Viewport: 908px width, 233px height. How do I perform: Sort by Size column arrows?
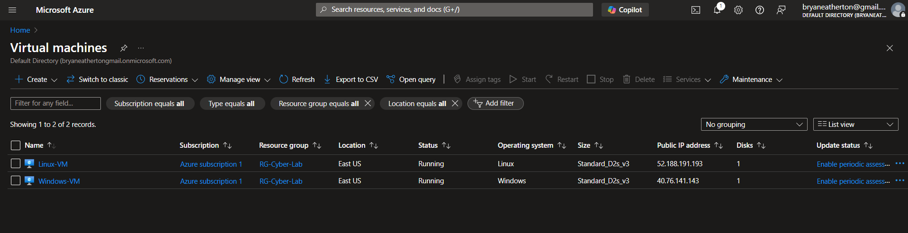[599, 145]
